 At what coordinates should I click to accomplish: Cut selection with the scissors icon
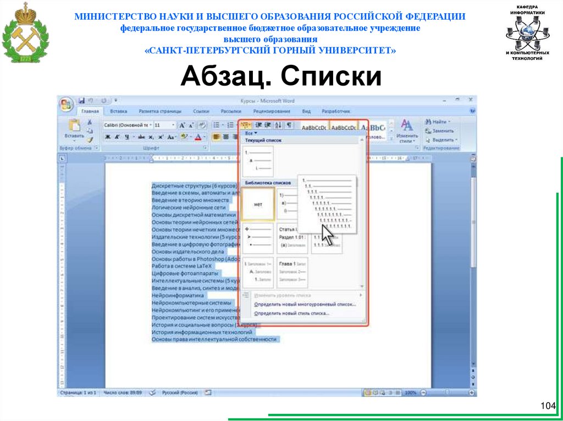(90, 122)
